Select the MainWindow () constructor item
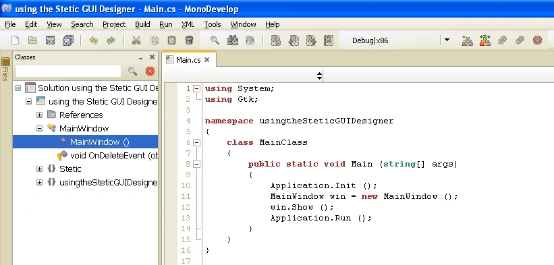 pyautogui.click(x=85, y=142)
